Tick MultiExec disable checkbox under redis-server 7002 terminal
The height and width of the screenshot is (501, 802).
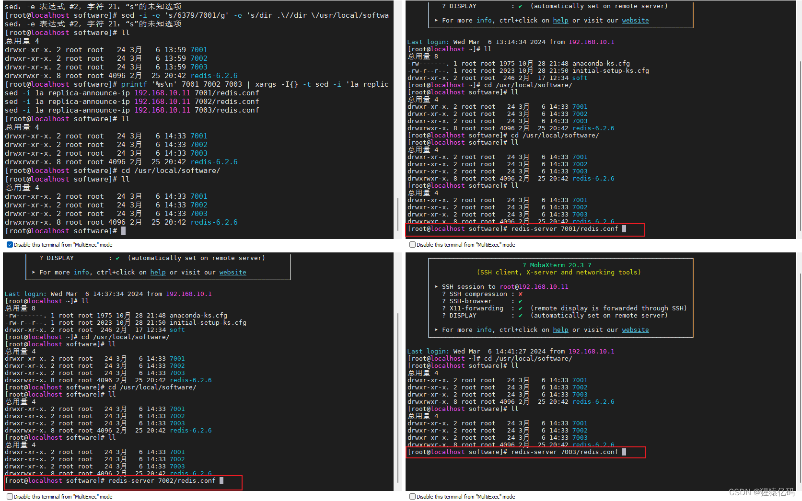pyautogui.click(x=10, y=497)
